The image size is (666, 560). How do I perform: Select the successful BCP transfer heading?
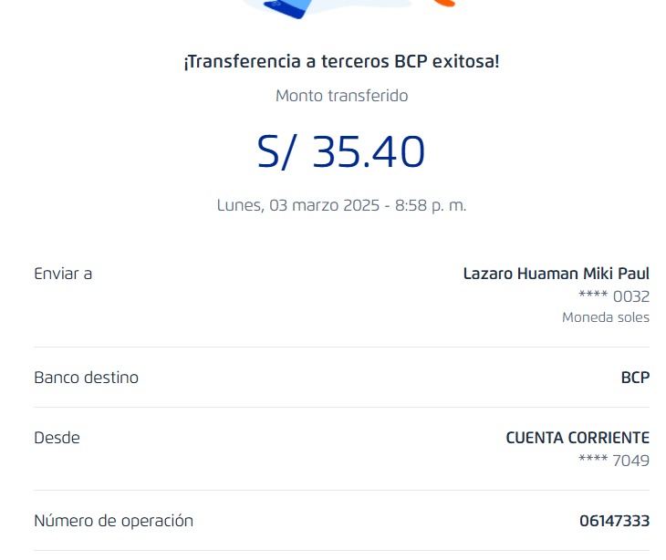(x=341, y=63)
